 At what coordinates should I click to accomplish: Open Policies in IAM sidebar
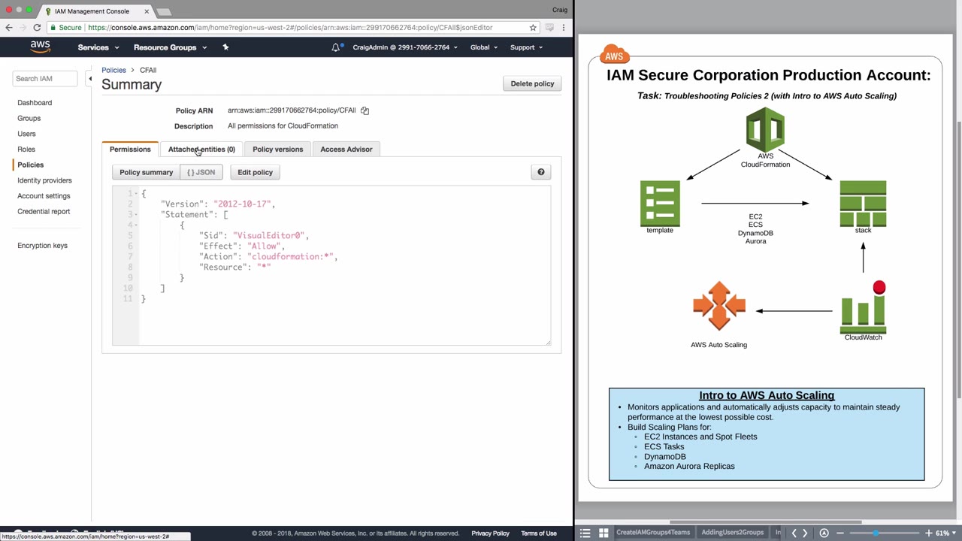[x=31, y=165]
